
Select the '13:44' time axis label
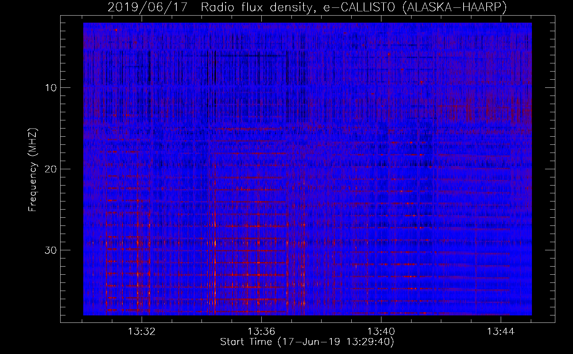click(x=501, y=332)
